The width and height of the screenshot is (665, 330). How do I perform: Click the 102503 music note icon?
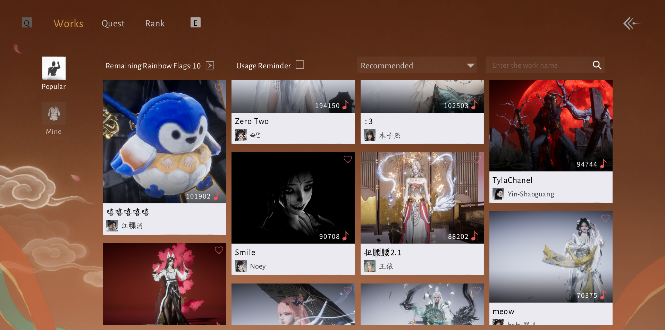click(474, 104)
